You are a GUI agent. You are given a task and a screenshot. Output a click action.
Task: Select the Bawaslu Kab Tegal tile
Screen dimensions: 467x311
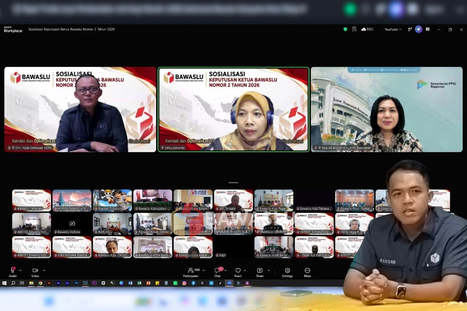click(x=274, y=200)
